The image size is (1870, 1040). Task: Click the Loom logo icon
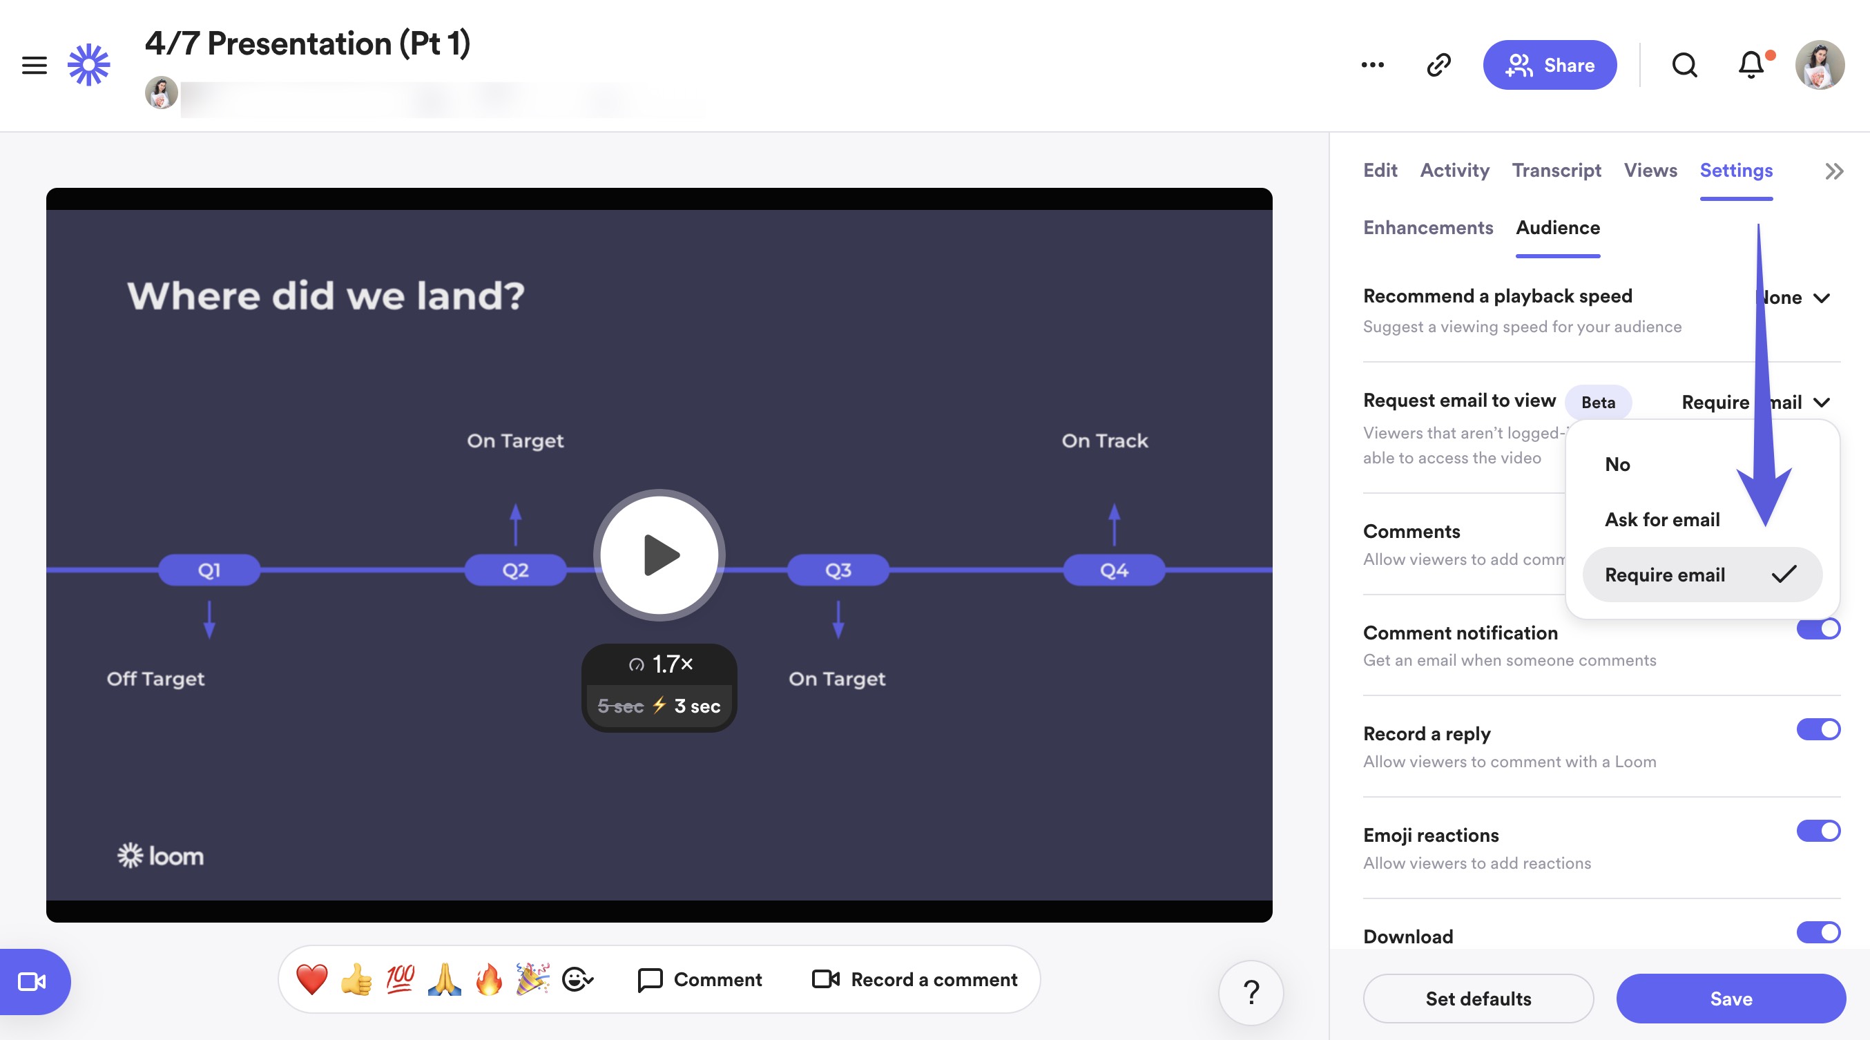point(88,66)
